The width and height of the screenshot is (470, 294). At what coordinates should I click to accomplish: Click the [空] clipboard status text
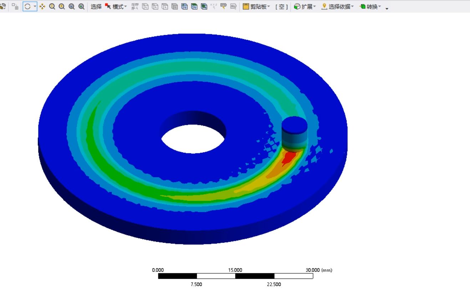(282, 6)
